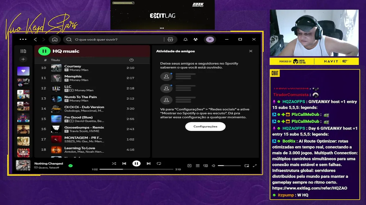Screen dimensions: 366x205
Task: Click the now-playing album art thumbnail
Action: tap(23, 165)
